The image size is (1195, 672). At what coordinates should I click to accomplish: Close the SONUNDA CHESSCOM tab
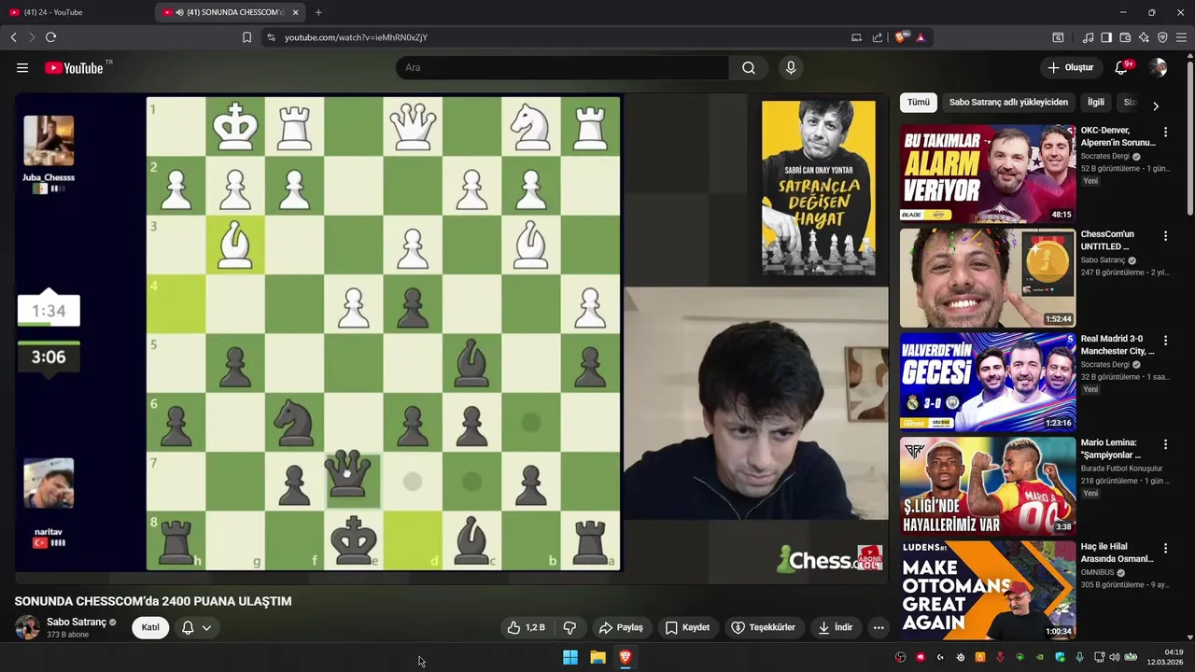tap(296, 12)
